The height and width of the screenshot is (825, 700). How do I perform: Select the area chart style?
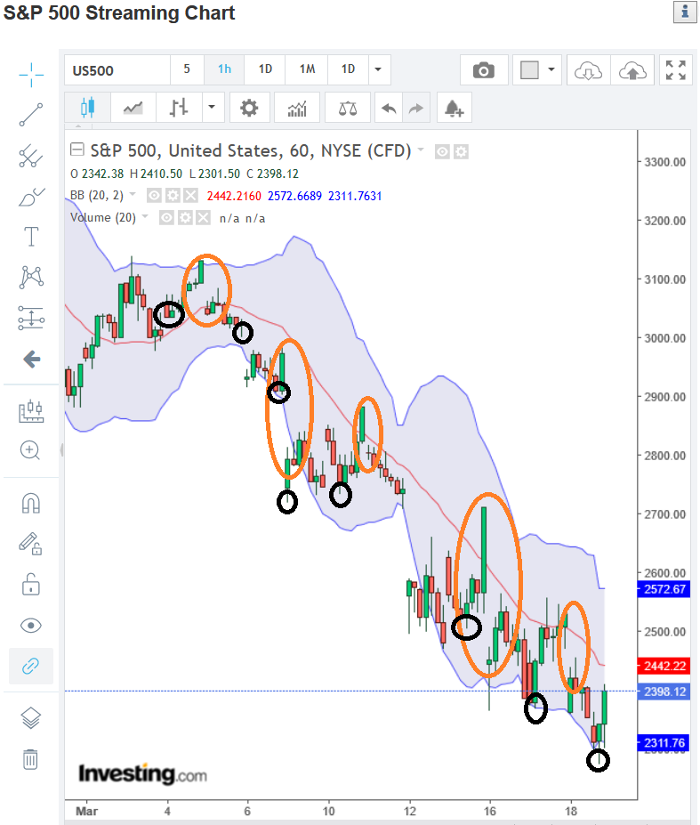pyautogui.click(x=133, y=108)
